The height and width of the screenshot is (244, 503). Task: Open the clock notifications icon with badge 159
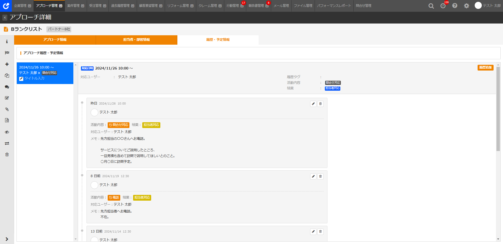coord(443,6)
